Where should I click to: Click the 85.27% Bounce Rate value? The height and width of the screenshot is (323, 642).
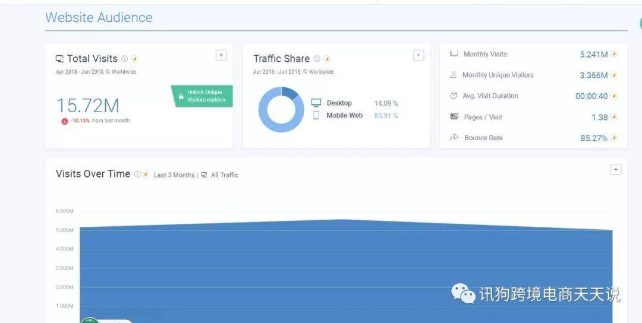(594, 138)
